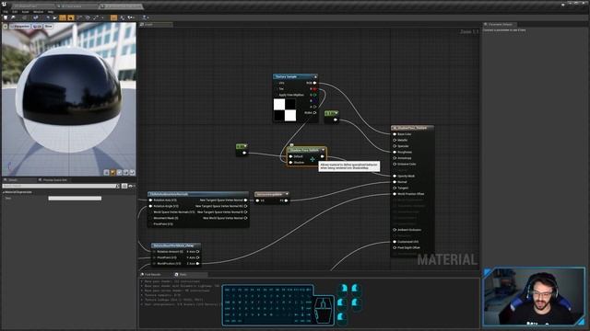Toggle the highlighted Stats toolbar icon

coord(113,17)
